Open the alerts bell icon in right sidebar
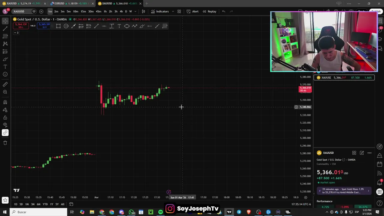The width and height of the screenshot is (384, 216). pyautogui.click(x=380, y=183)
